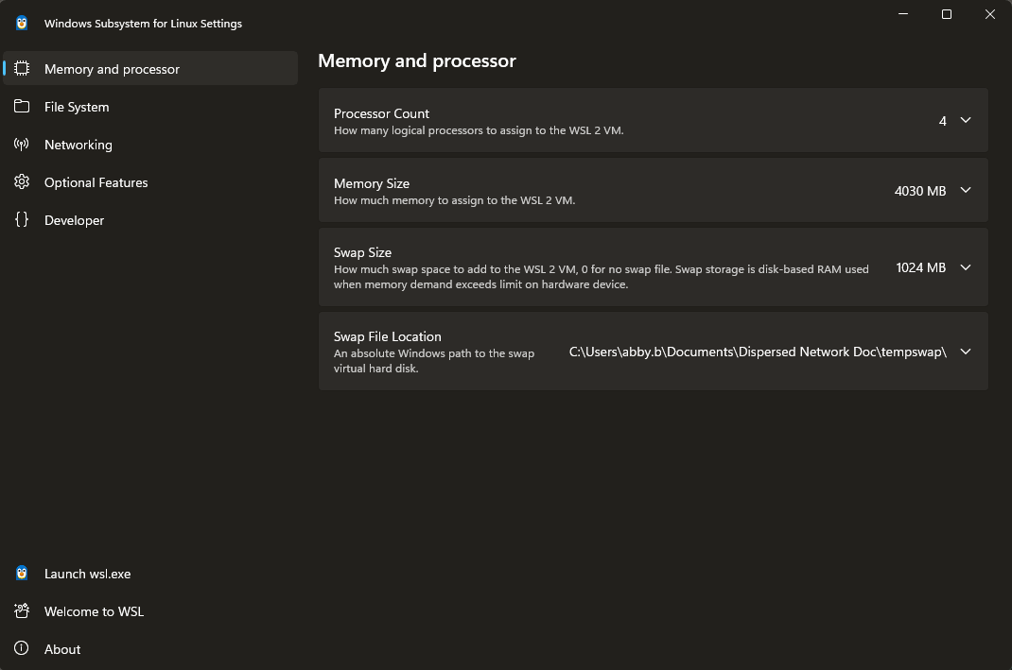Click the tempswap swap file path
The image size is (1012, 670).
(x=758, y=352)
